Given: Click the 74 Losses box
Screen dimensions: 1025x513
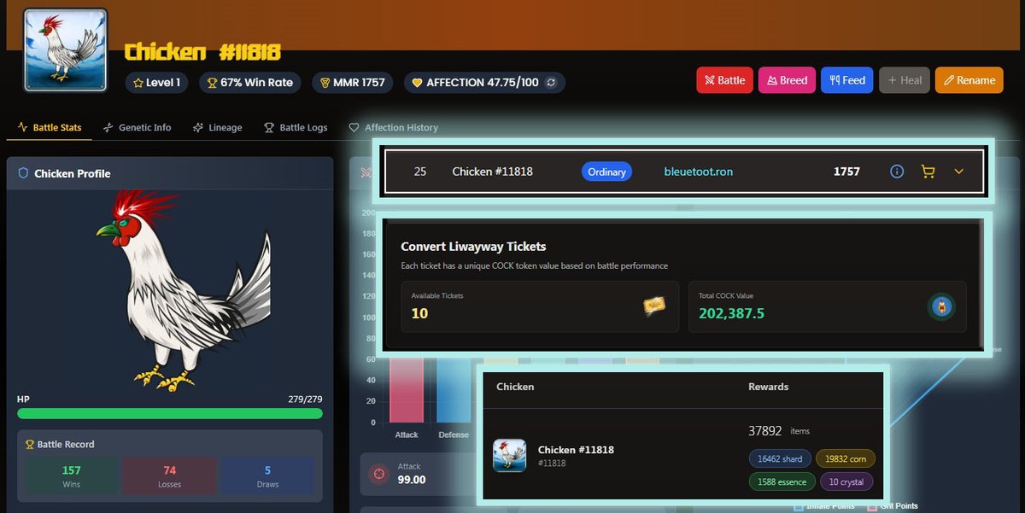Looking at the screenshot, I should (170, 477).
